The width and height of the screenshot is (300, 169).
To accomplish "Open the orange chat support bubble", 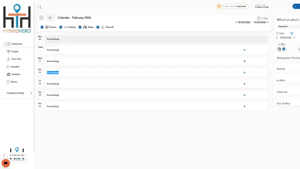I will (x=6, y=163).
